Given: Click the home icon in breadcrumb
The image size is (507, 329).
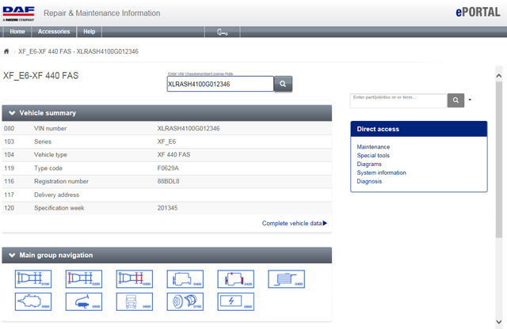Looking at the screenshot, I should (7, 51).
